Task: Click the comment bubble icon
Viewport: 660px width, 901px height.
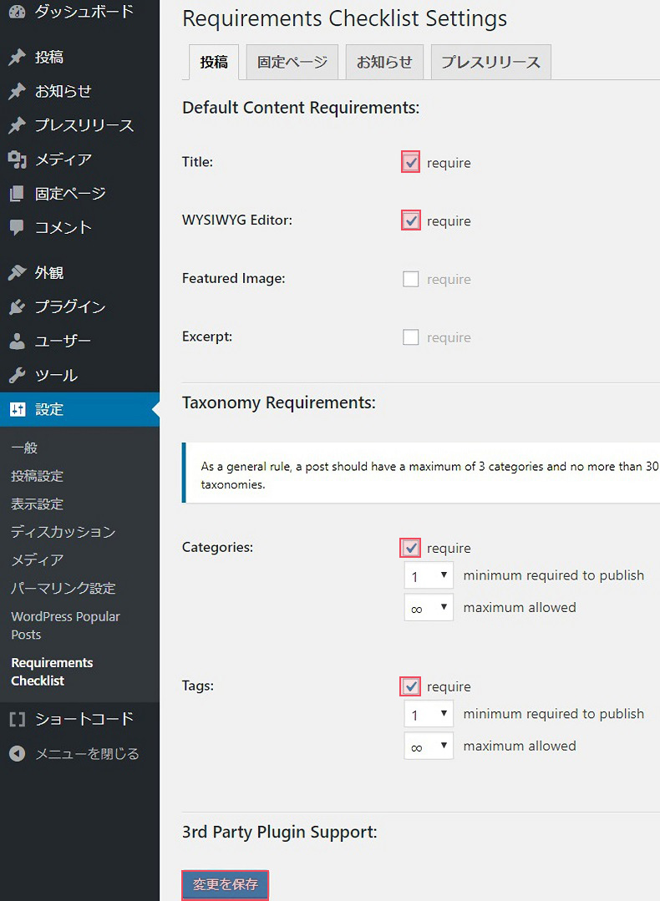Action: pos(18,227)
